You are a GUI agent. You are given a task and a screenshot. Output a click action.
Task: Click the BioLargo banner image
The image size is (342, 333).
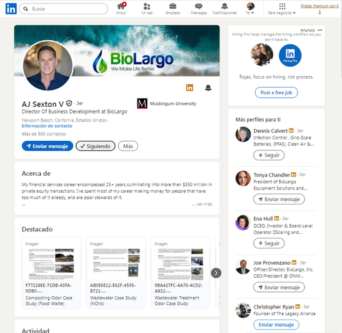[146, 51]
